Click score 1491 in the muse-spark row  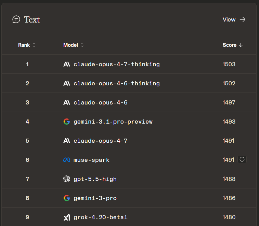point(228,160)
